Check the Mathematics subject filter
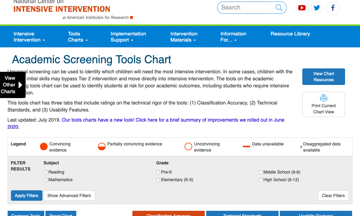 tap(45, 180)
